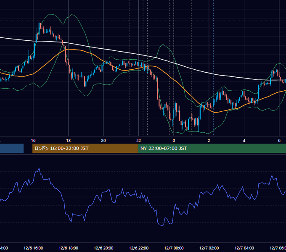
Task: Click the 12/6 16:00 date label
Action: pyautogui.click(x=33, y=248)
